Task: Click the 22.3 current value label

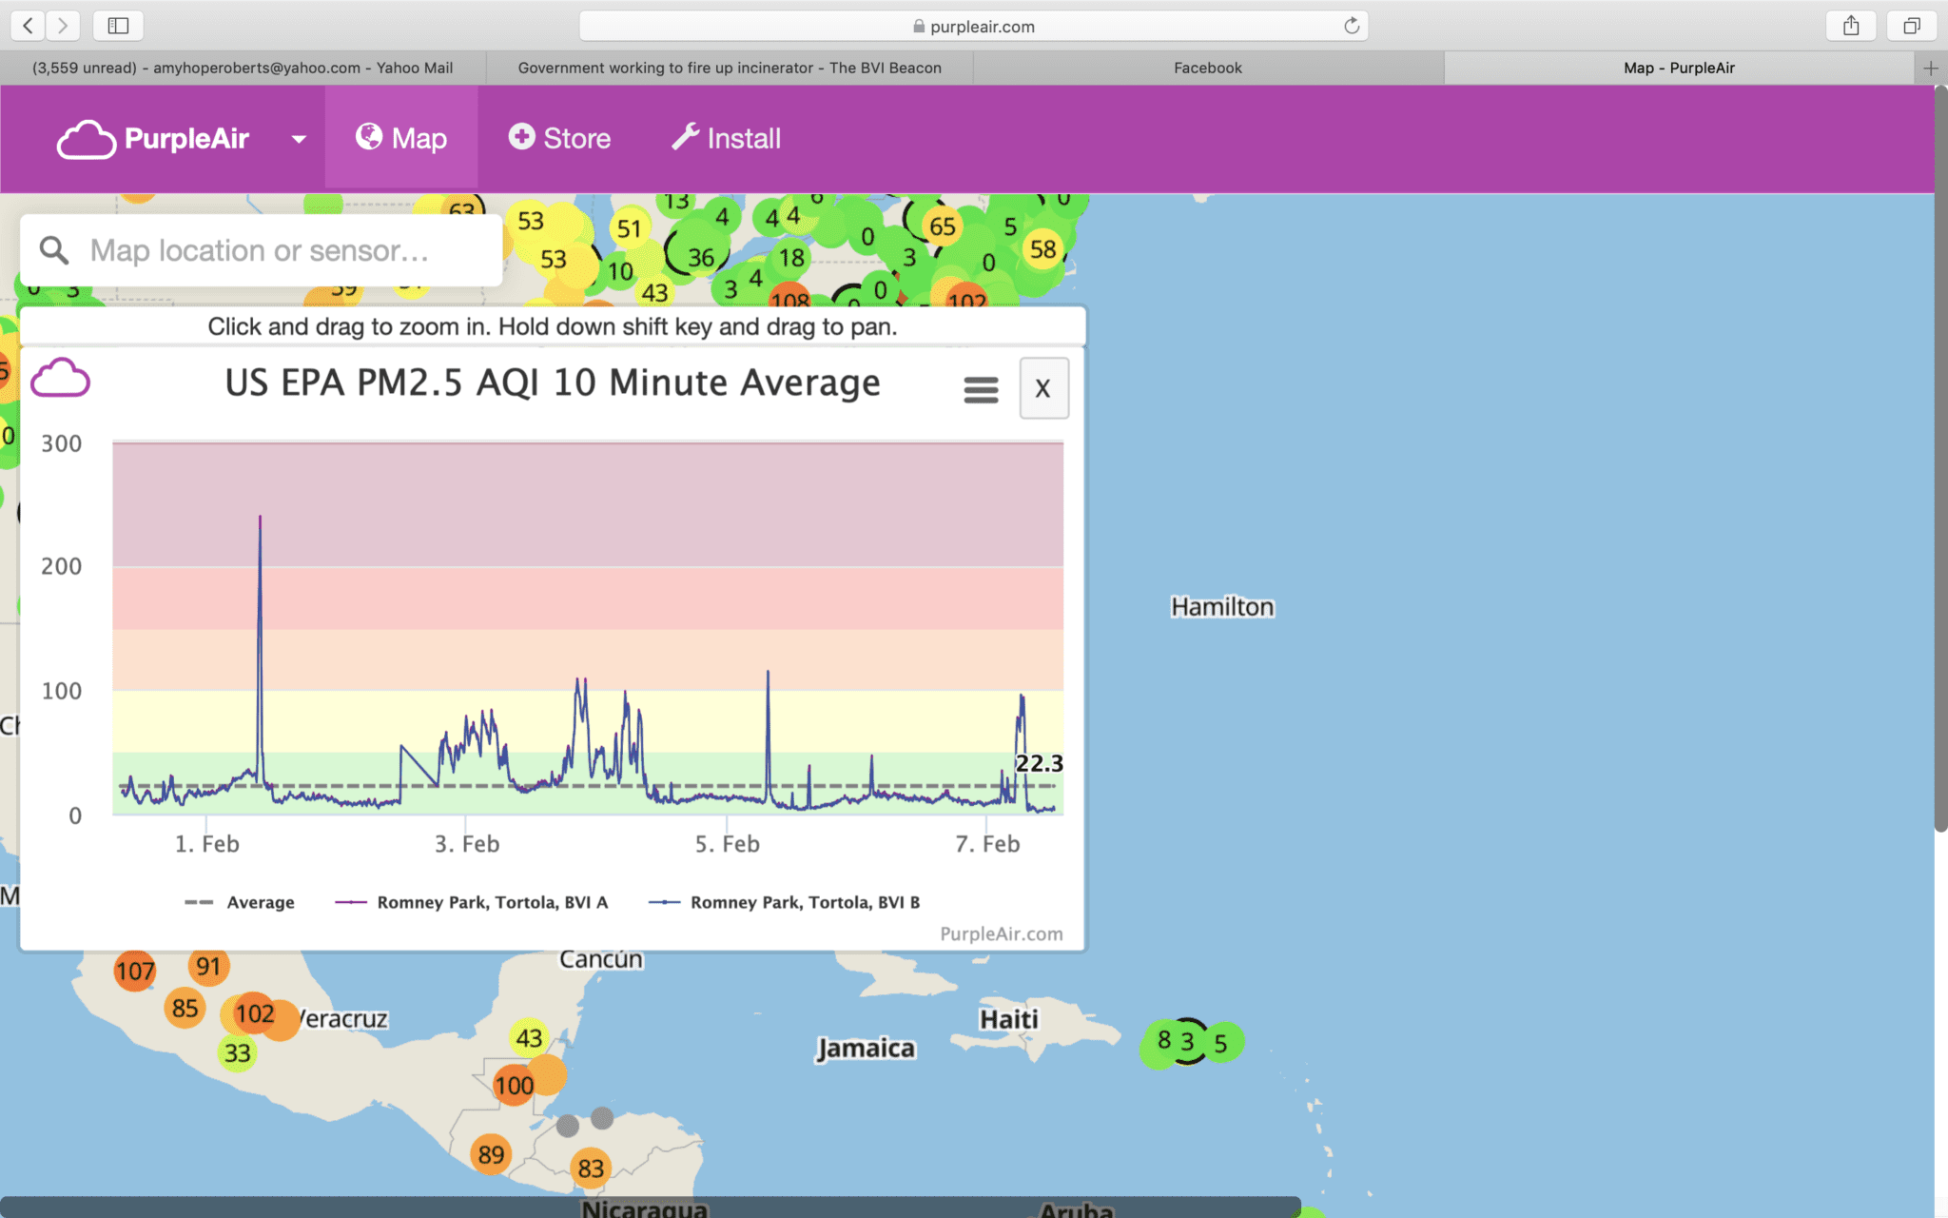Action: [x=1039, y=763]
